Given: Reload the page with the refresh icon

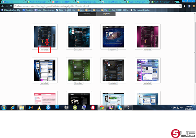Looking at the screenshot, I should coord(11,6).
